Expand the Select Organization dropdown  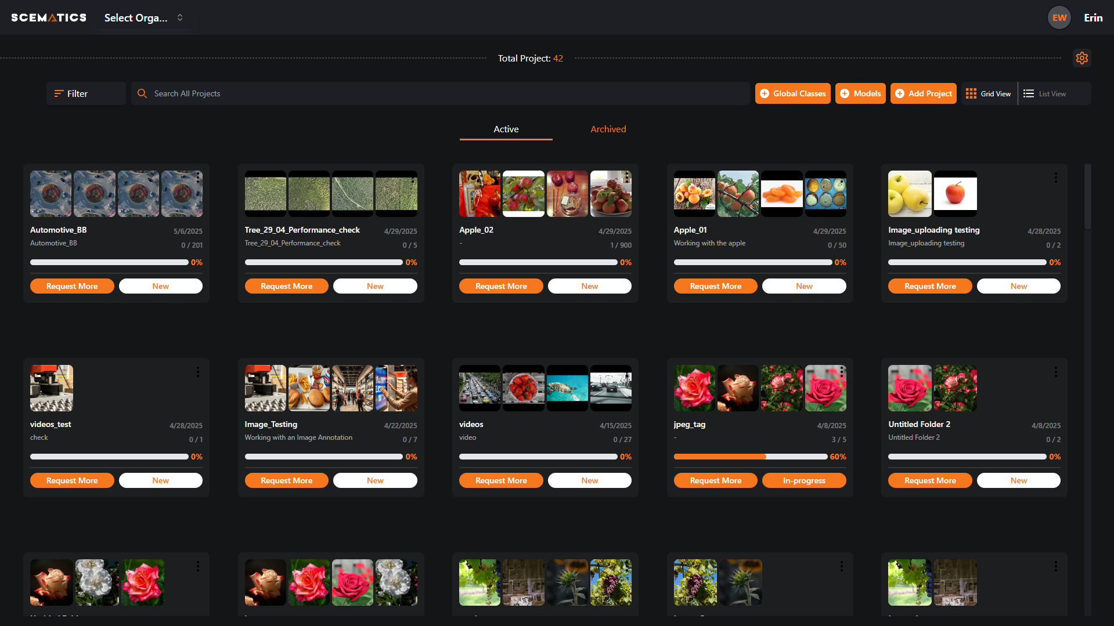[143, 18]
